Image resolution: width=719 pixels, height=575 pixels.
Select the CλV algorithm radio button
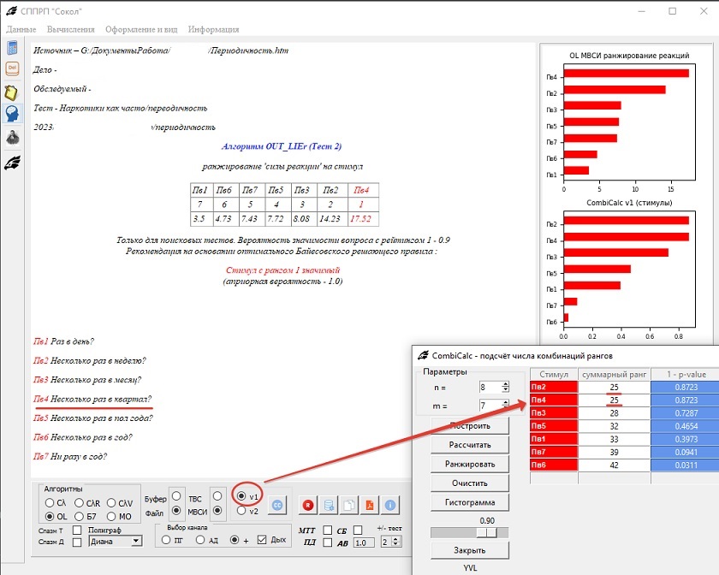(x=111, y=503)
